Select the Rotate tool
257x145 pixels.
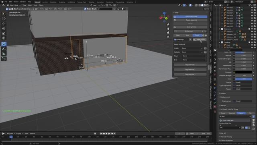point(4,29)
